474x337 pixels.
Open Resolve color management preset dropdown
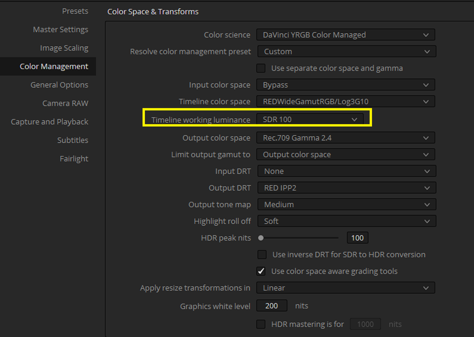pos(347,51)
